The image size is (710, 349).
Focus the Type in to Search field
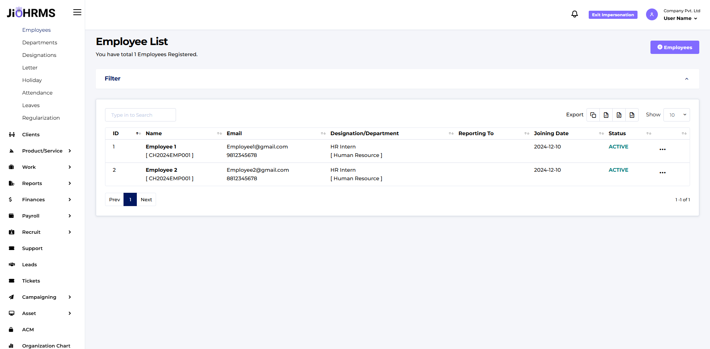141,115
